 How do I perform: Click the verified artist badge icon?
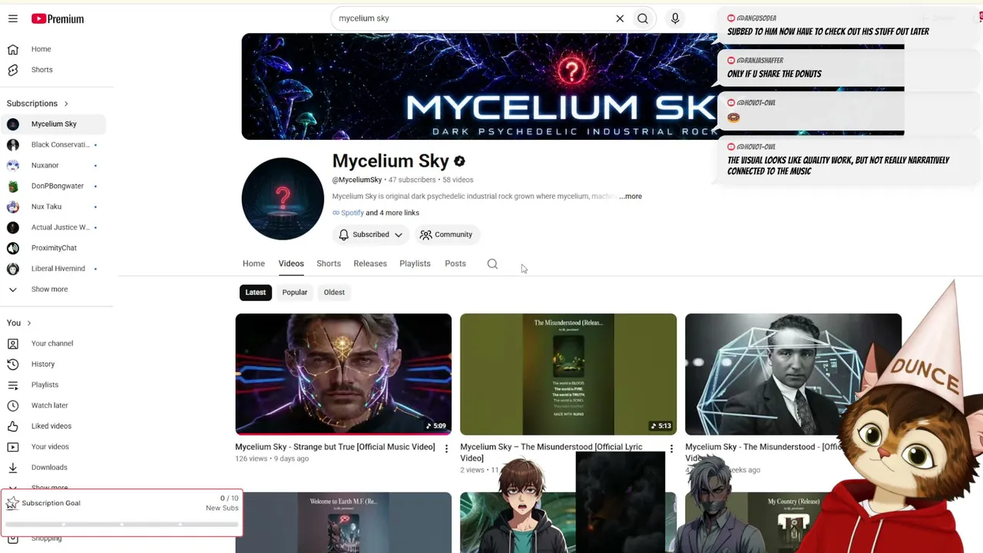[459, 161]
